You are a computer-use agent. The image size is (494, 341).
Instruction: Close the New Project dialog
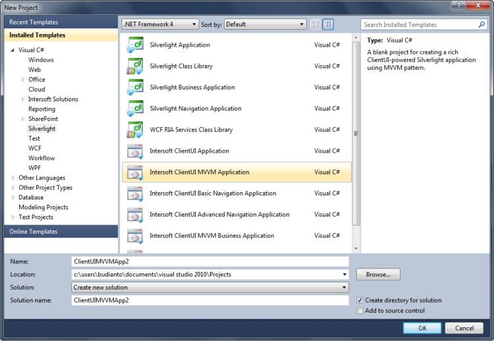(478, 5)
